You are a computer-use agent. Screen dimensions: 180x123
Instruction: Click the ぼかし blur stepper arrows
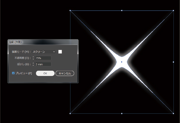[33, 64]
